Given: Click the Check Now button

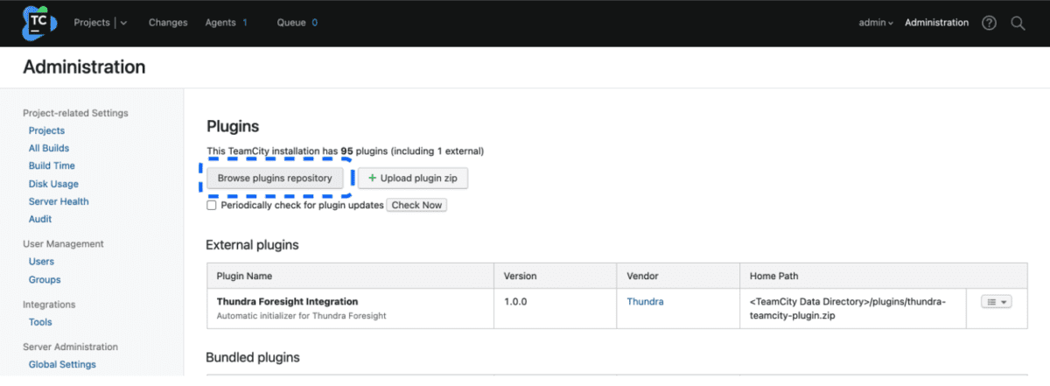Looking at the screenshot, I should click(416, 205).
